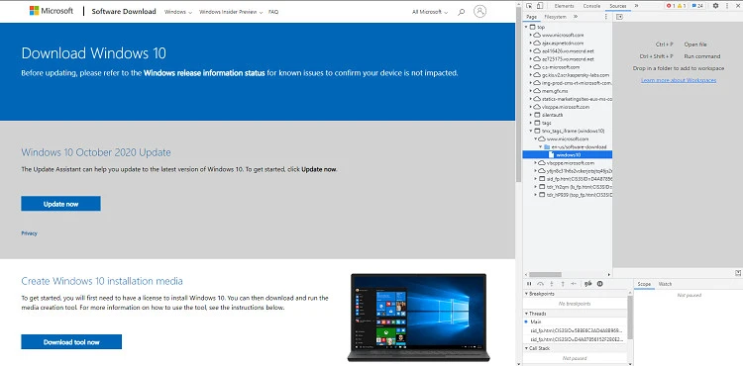Expand the mem.gfx.ms tree node
This screenshot has height=366, width=743.
tap(531, 91)
